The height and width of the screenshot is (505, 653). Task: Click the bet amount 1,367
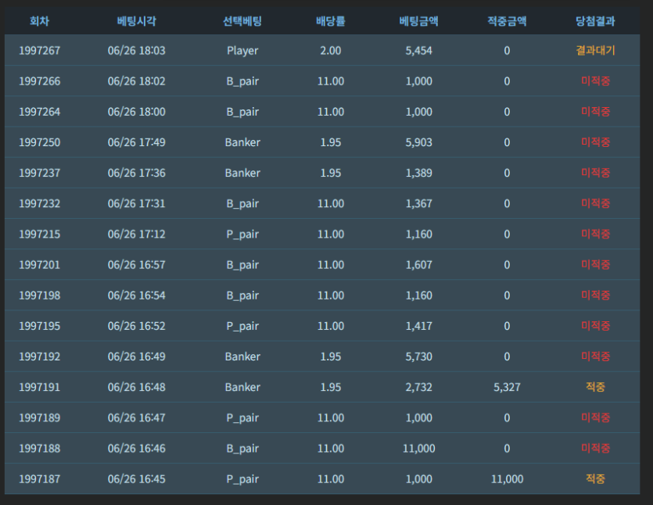(418, 203)
